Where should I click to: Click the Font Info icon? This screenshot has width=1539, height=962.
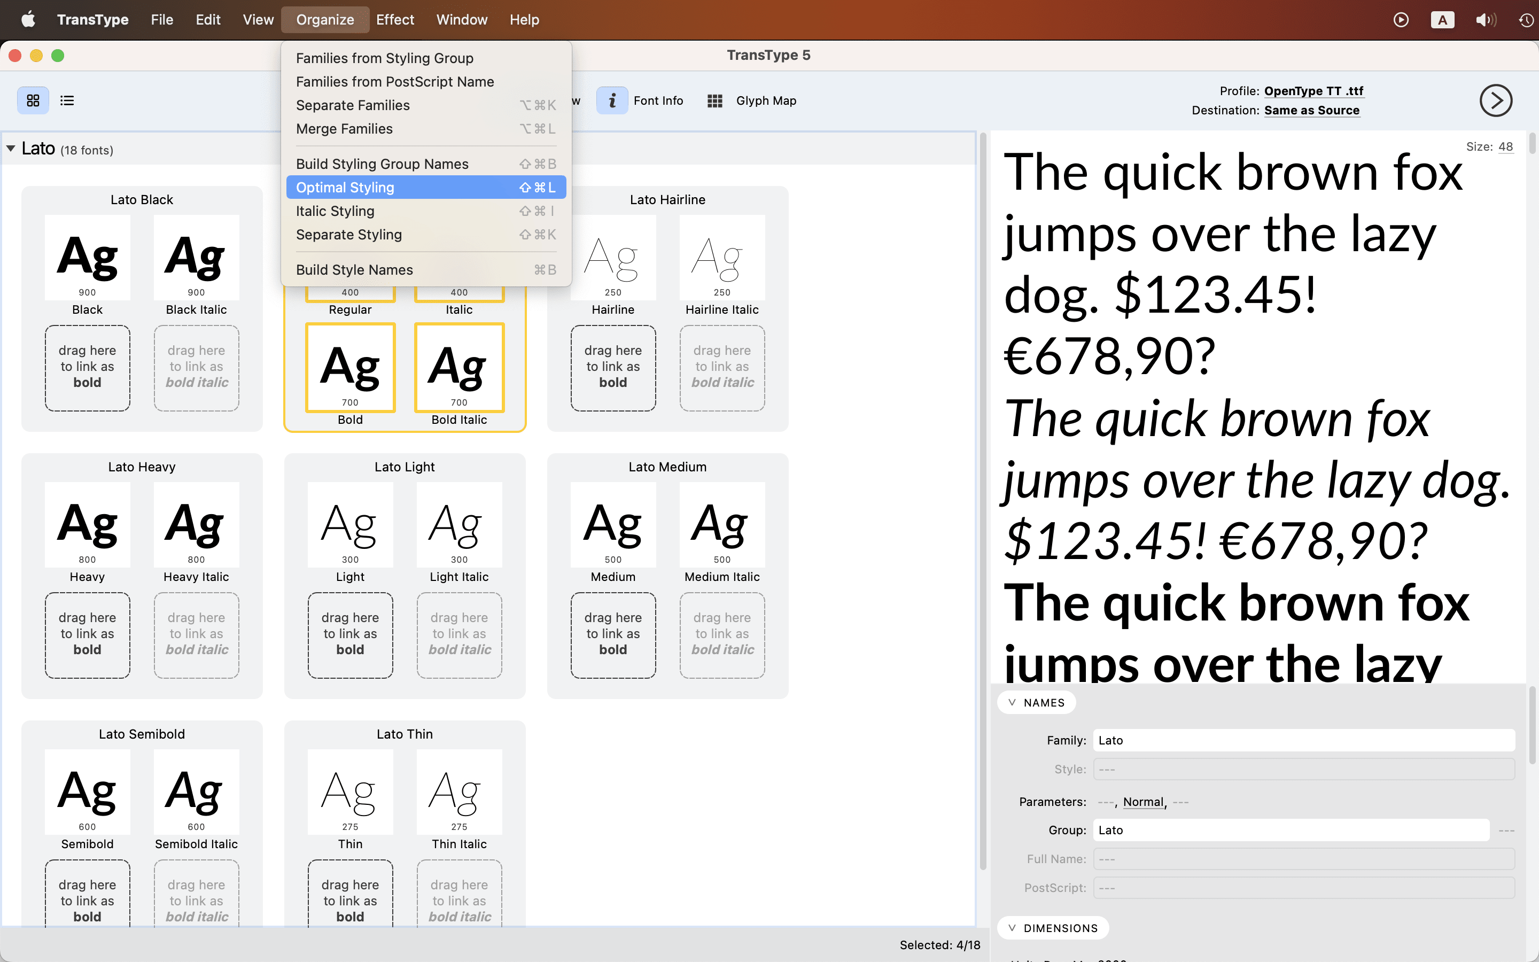(612, 100)
